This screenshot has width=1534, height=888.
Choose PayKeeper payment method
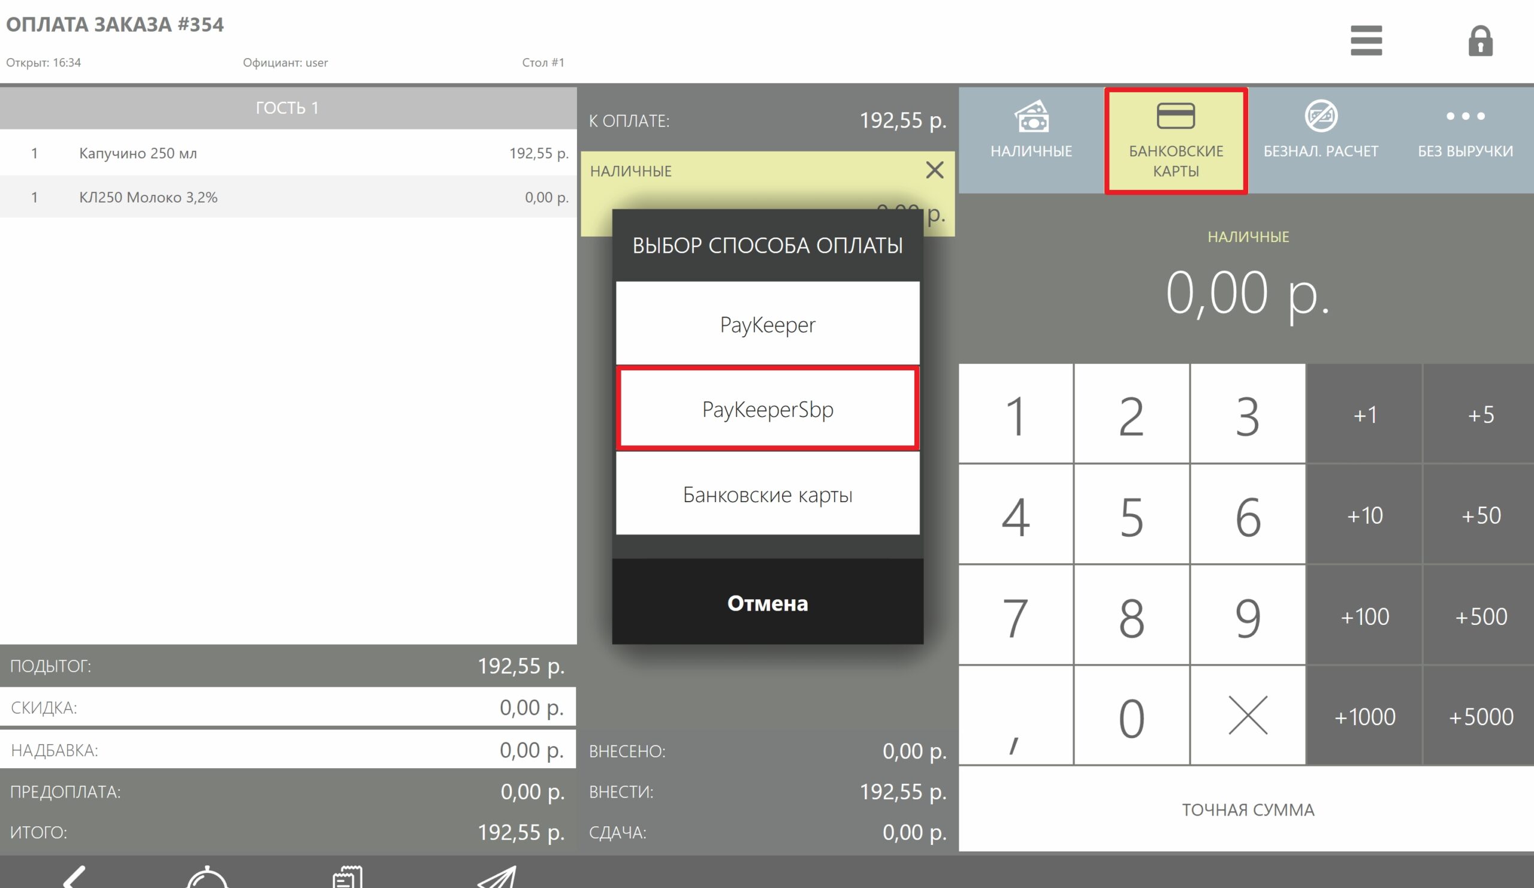[x=767, y=324]
